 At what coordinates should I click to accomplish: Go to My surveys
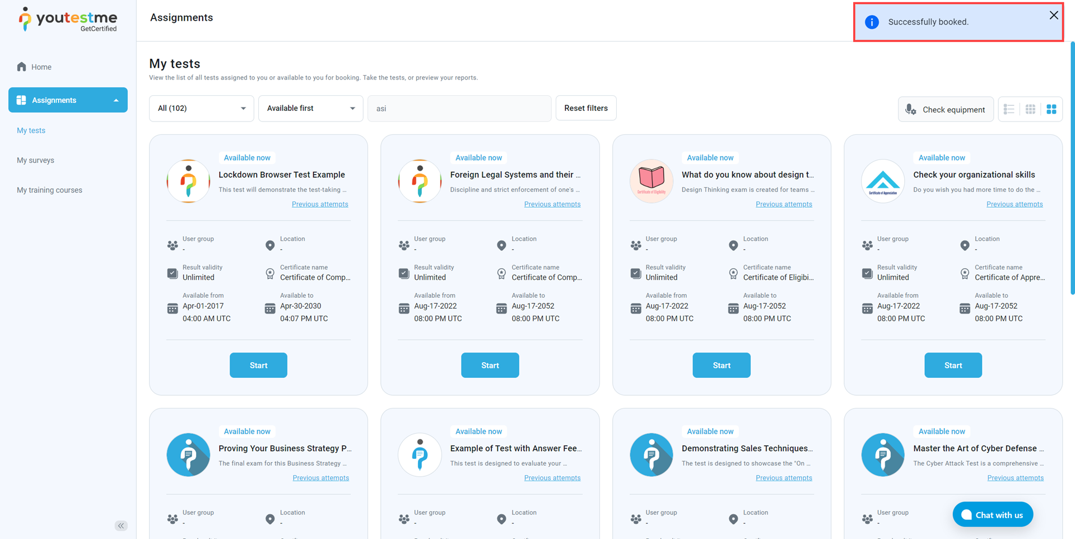coord(35,160)
